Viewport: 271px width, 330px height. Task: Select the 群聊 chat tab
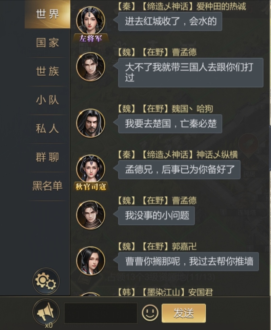(x=47, y=157)
